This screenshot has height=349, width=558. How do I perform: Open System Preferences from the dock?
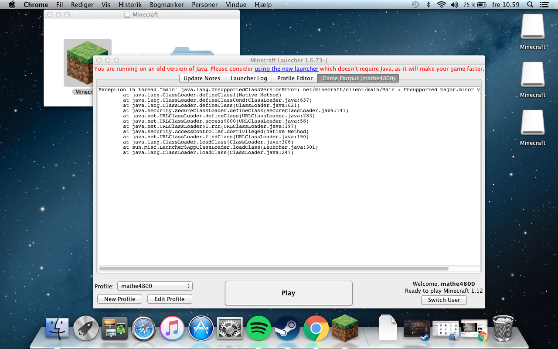tap(230, 328)
